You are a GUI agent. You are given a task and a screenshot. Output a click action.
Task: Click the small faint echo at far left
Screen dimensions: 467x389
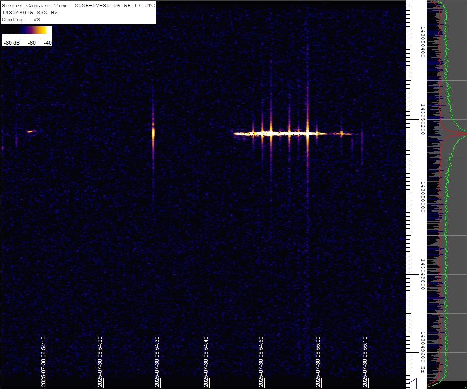(31, 131)
